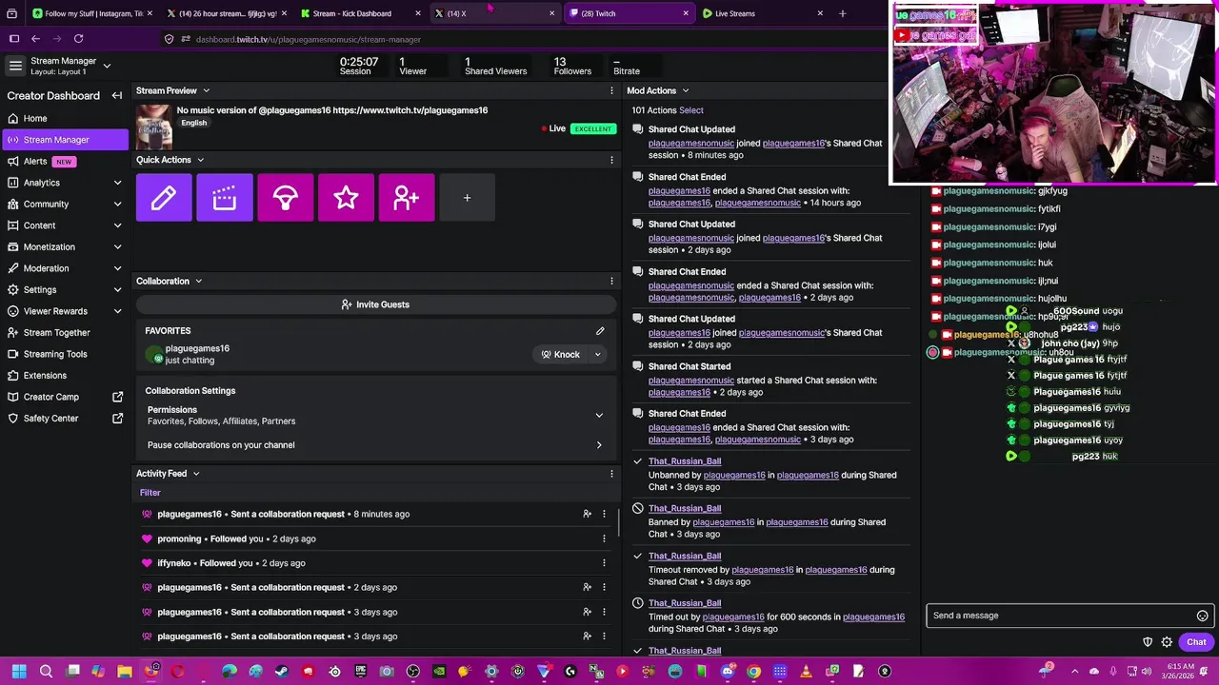Knock on plaguegames16
Viewport: 1219px width, 685px height.
pos(561,355)
